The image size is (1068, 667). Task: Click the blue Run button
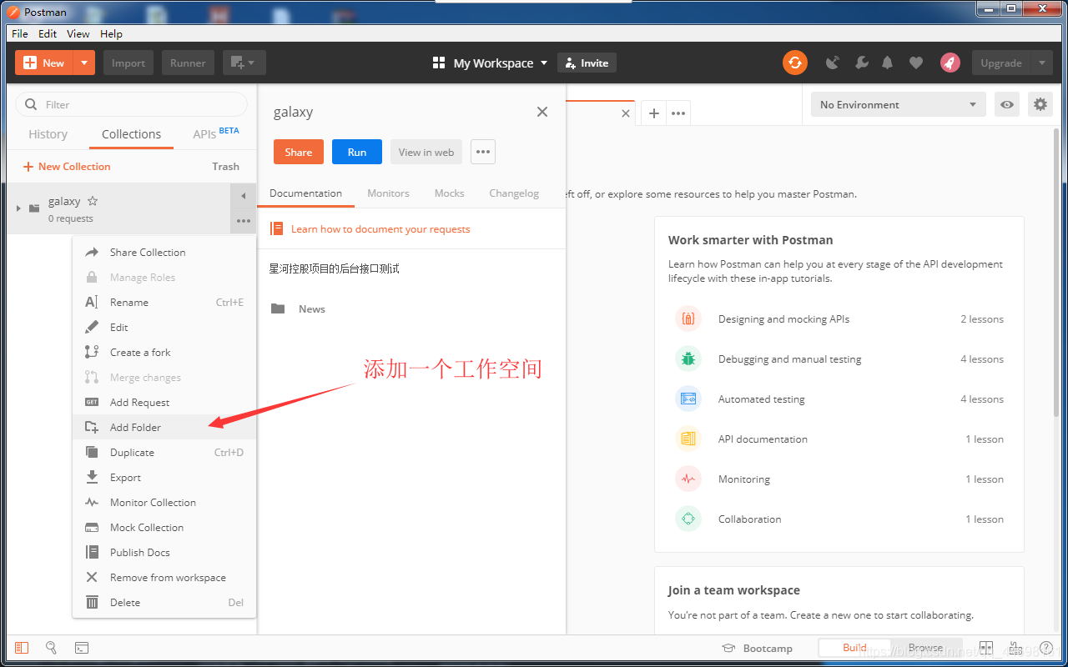point(357,152)
